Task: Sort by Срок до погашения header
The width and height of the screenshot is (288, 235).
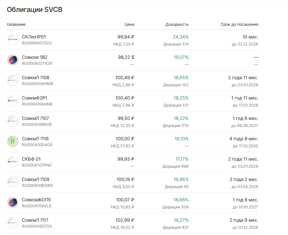Action: [239, 24]
